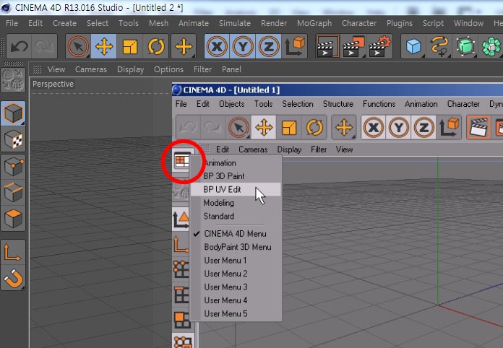Open Options menu in R13 viewport
The width and height of the screenshot is (503, 348).
tap(168, 69)
